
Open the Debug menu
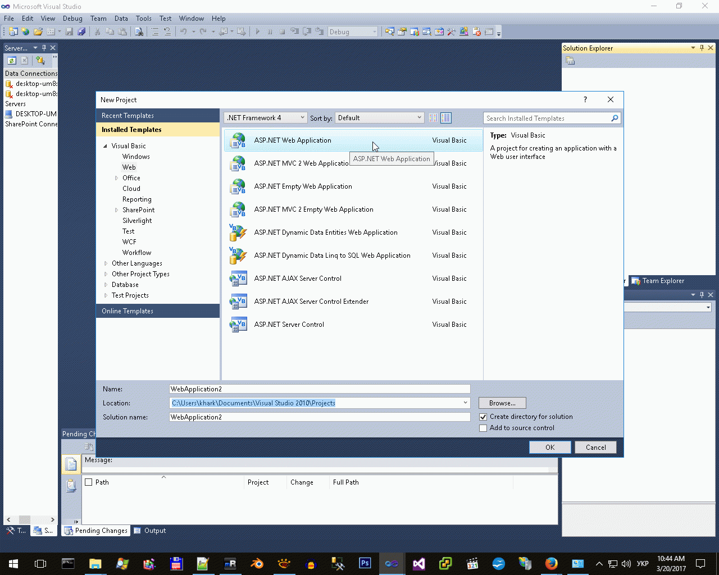click(x=72, y=19)
